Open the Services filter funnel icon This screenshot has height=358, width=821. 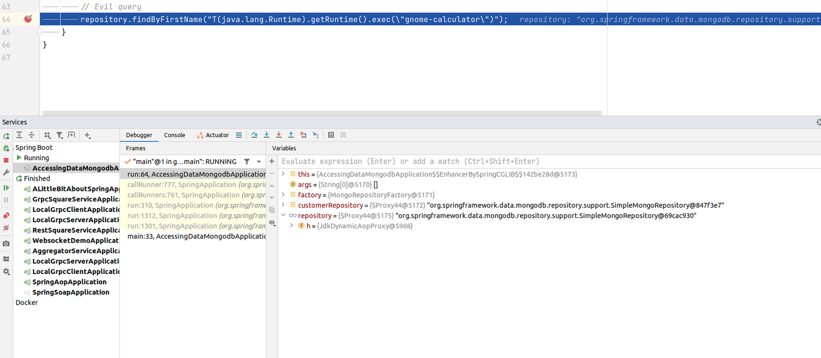pyautogui.click(x=60, y=135)
